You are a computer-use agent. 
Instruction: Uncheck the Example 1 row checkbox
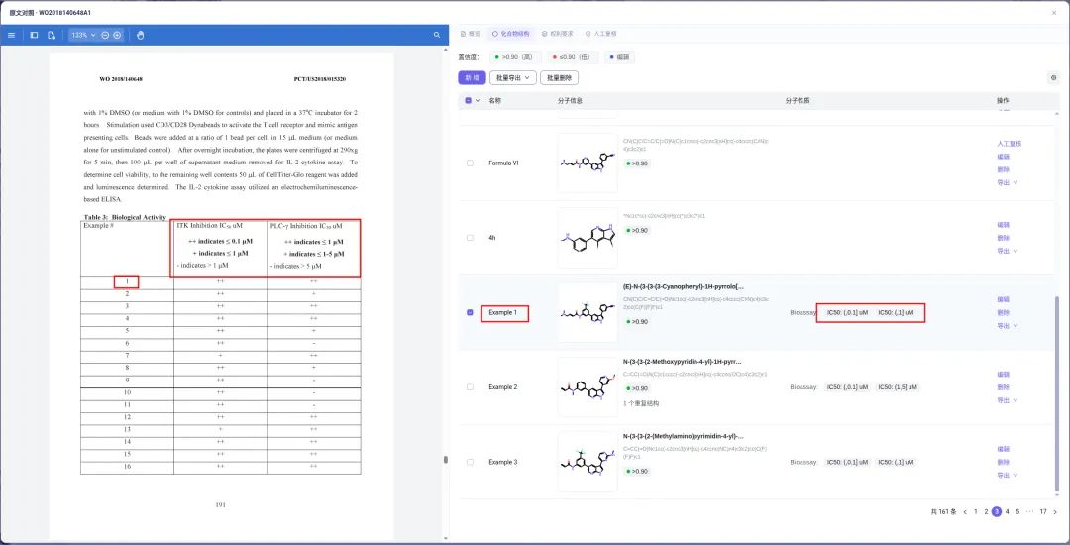click(x=470, y=312)
